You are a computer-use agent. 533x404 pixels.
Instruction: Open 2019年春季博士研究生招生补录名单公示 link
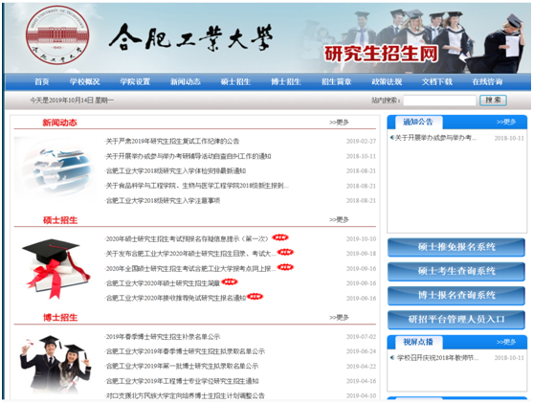pos(163,337)
